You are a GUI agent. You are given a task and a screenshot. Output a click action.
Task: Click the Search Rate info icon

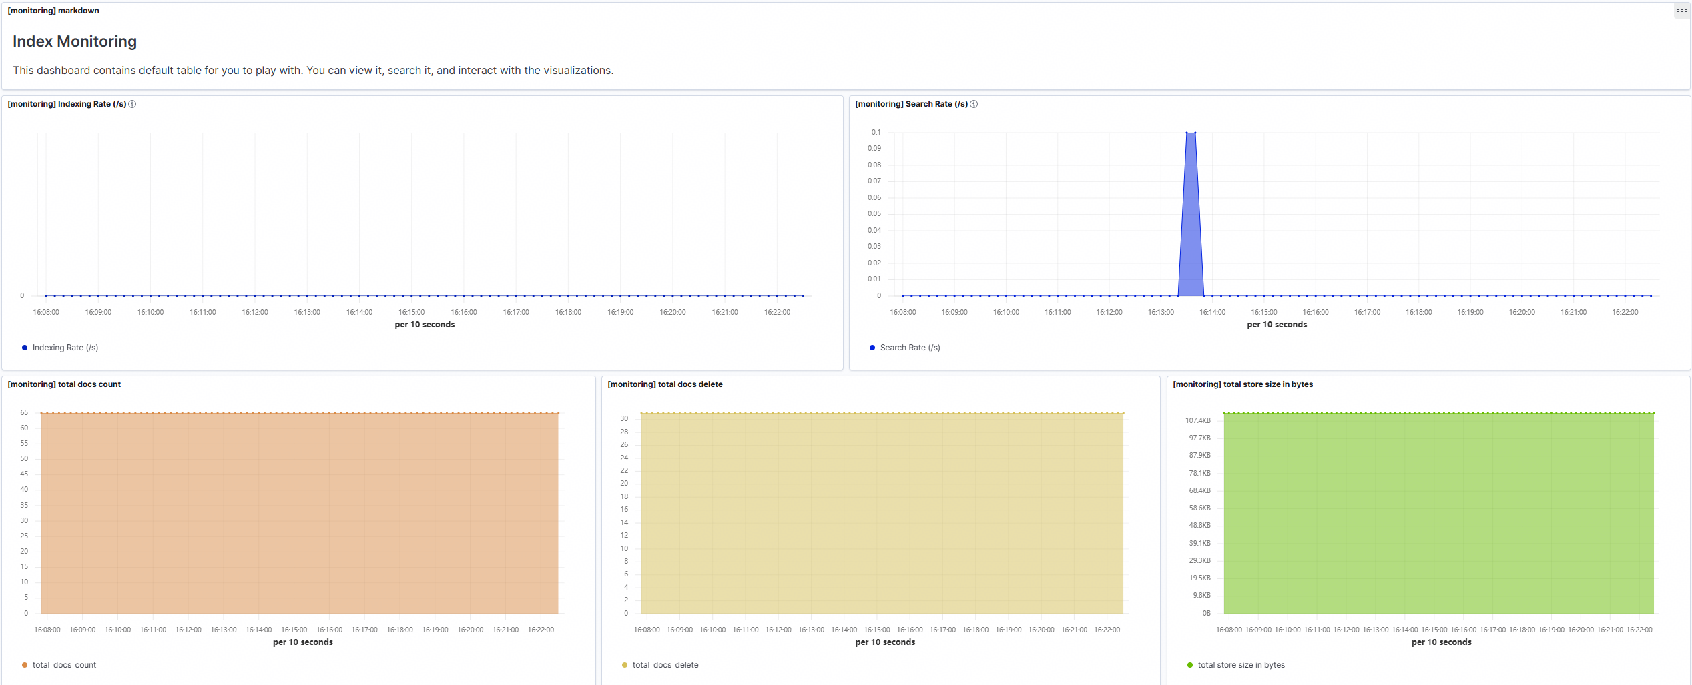(x=974, y=104)
